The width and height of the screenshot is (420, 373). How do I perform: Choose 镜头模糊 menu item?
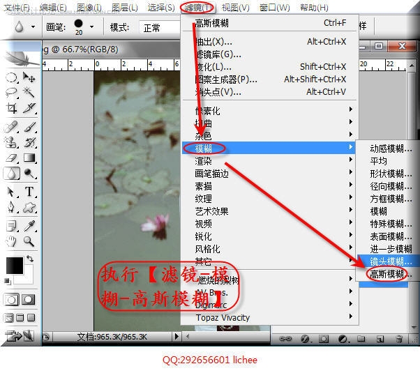tap(388, 261)
